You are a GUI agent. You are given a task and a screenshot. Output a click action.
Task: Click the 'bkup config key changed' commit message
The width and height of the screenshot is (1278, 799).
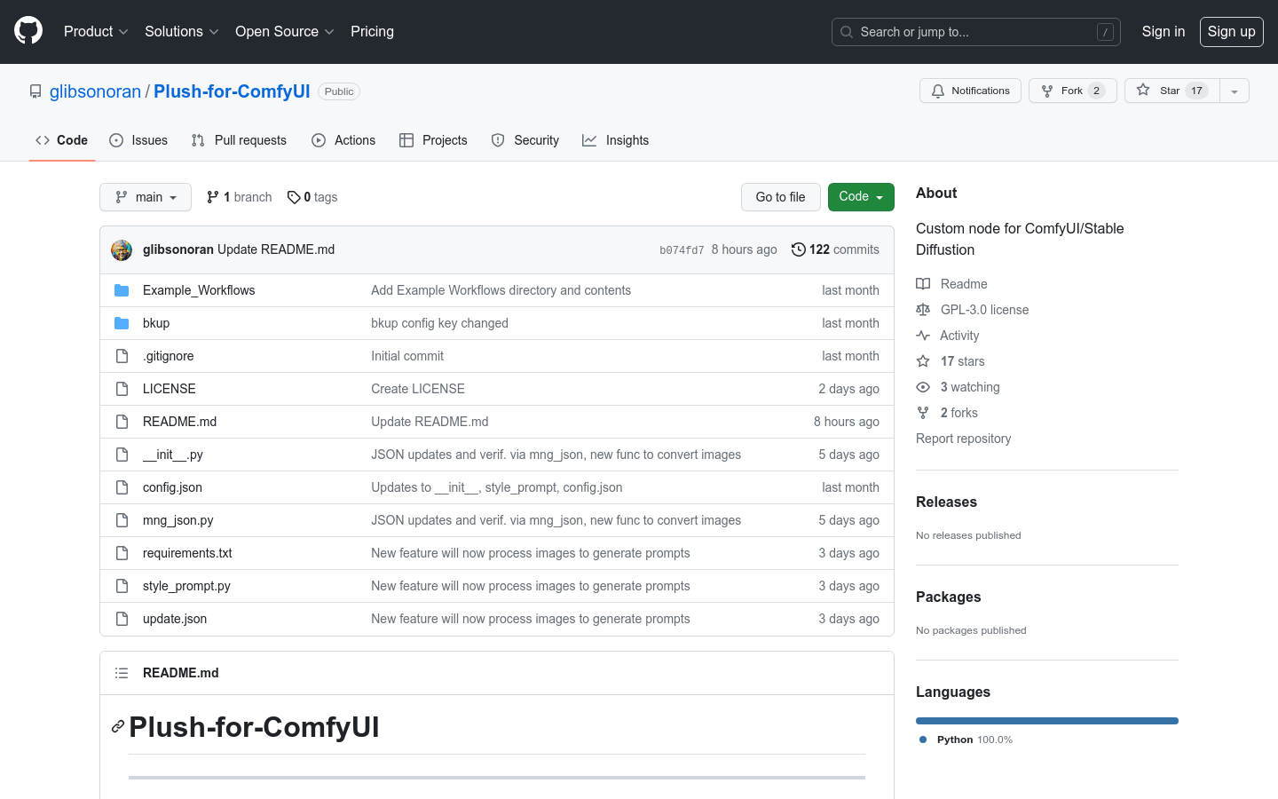(x=439, y=323)
